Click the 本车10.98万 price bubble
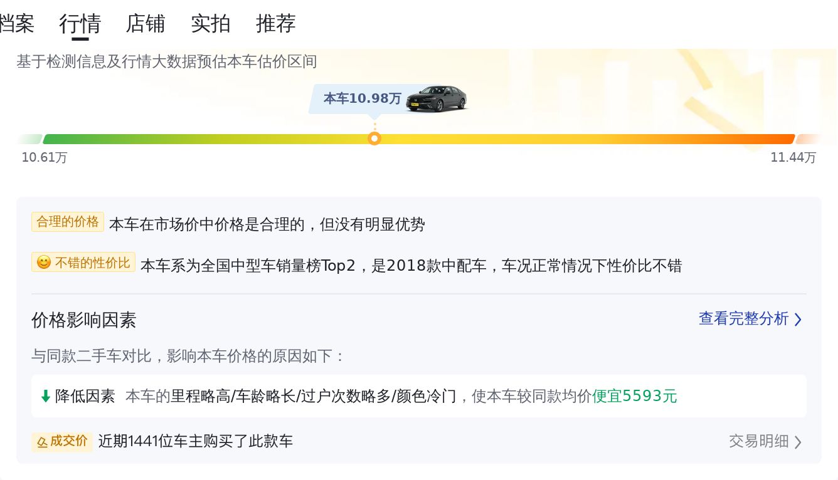 click(362, 98)
